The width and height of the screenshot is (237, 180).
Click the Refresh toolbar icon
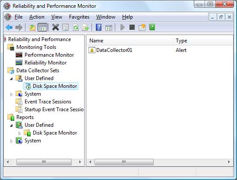[76, 27]
